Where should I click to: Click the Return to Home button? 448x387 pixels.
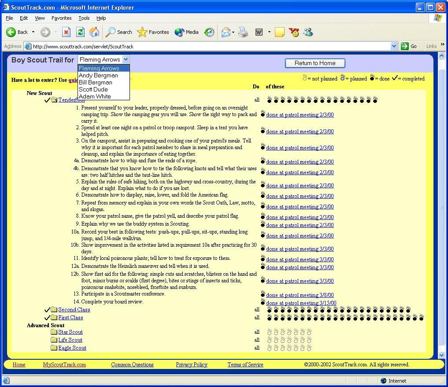315,63
